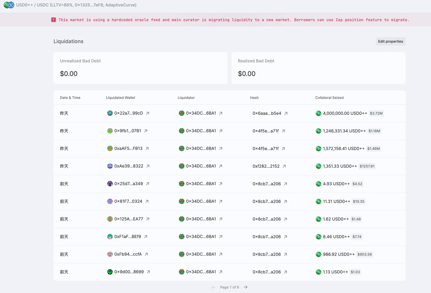Open liquidated wallet 0xAe39...8322 address

point(129,166)
